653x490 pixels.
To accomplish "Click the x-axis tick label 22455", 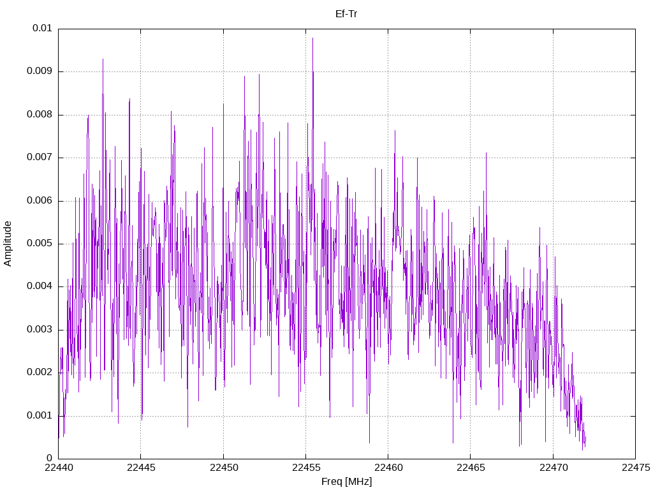I will [x=306, y=468].
